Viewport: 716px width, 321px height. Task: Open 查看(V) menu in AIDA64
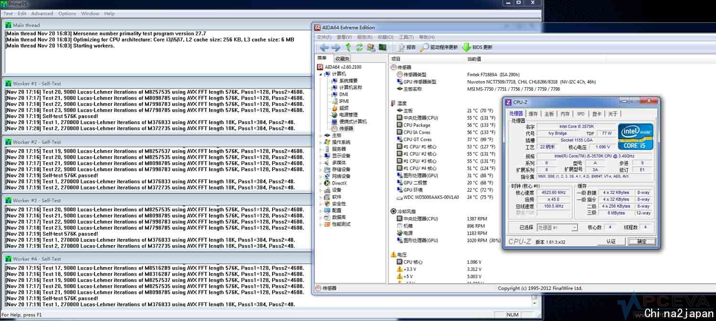pos(345,37)
